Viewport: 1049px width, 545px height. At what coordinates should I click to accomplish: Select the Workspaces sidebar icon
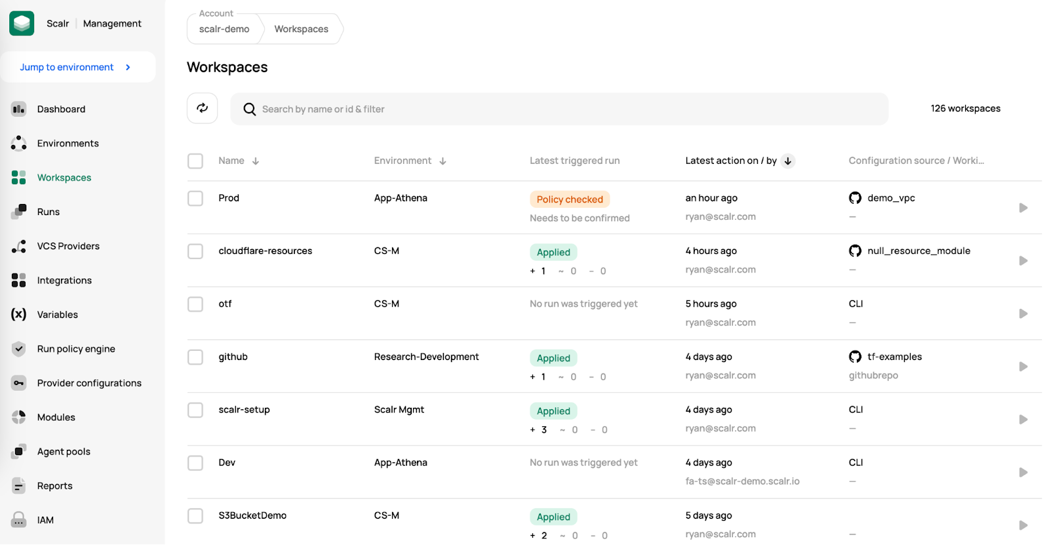pyautogui.click(x=18, y=177)
